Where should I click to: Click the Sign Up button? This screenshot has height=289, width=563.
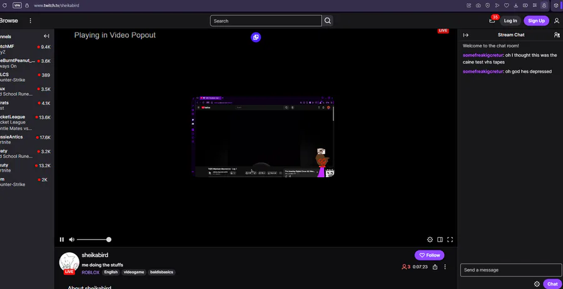point(537,21)
